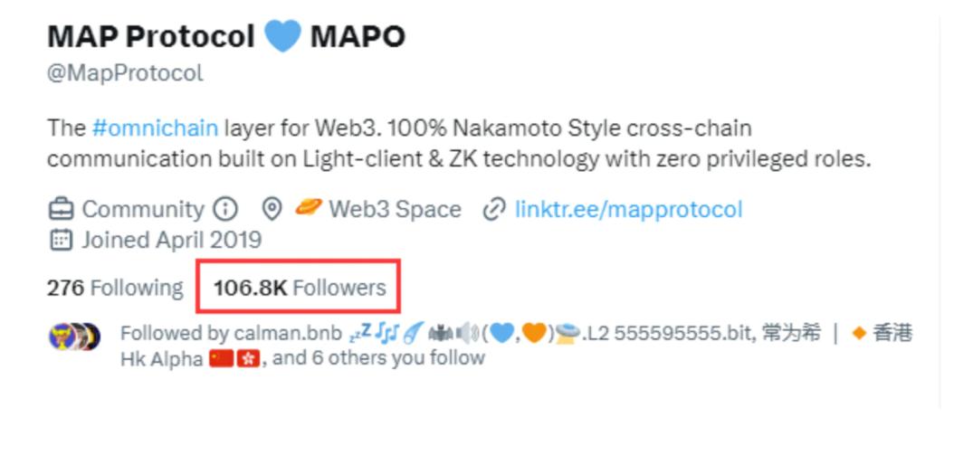
Task: Click the orange heart emoji in followers line
Action: (x=533, y=333)
